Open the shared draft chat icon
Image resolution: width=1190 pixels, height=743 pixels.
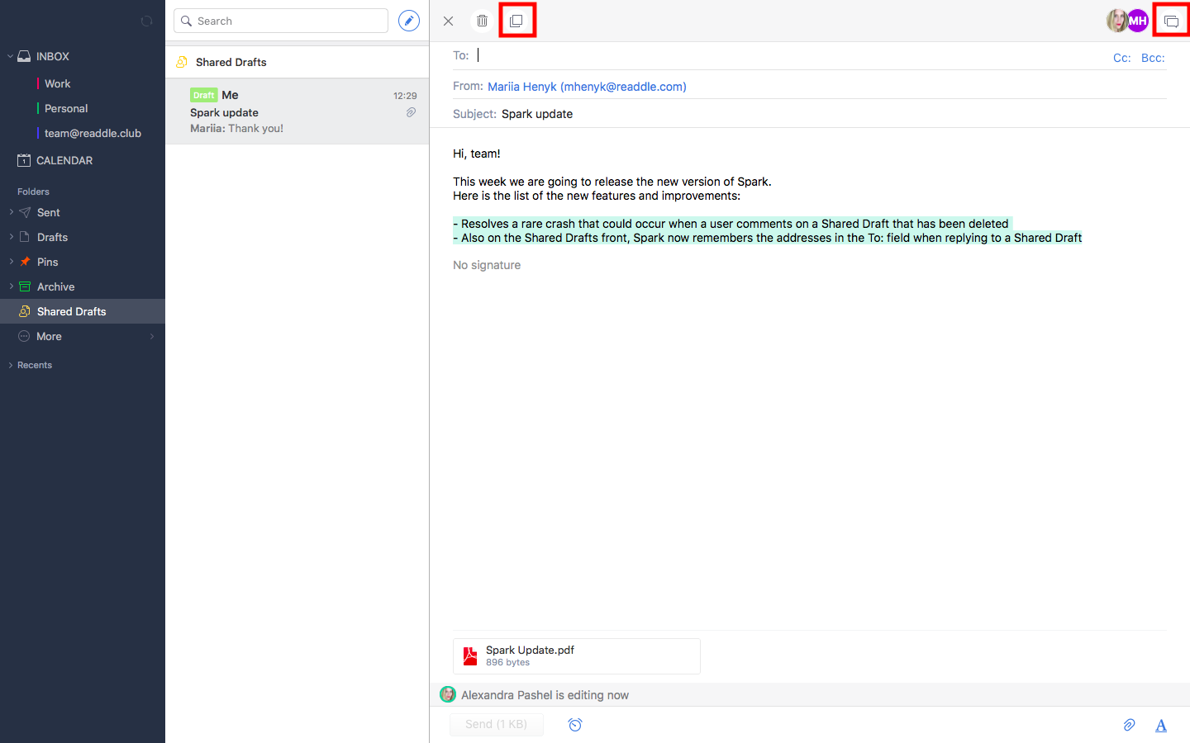click(1171, 21)
